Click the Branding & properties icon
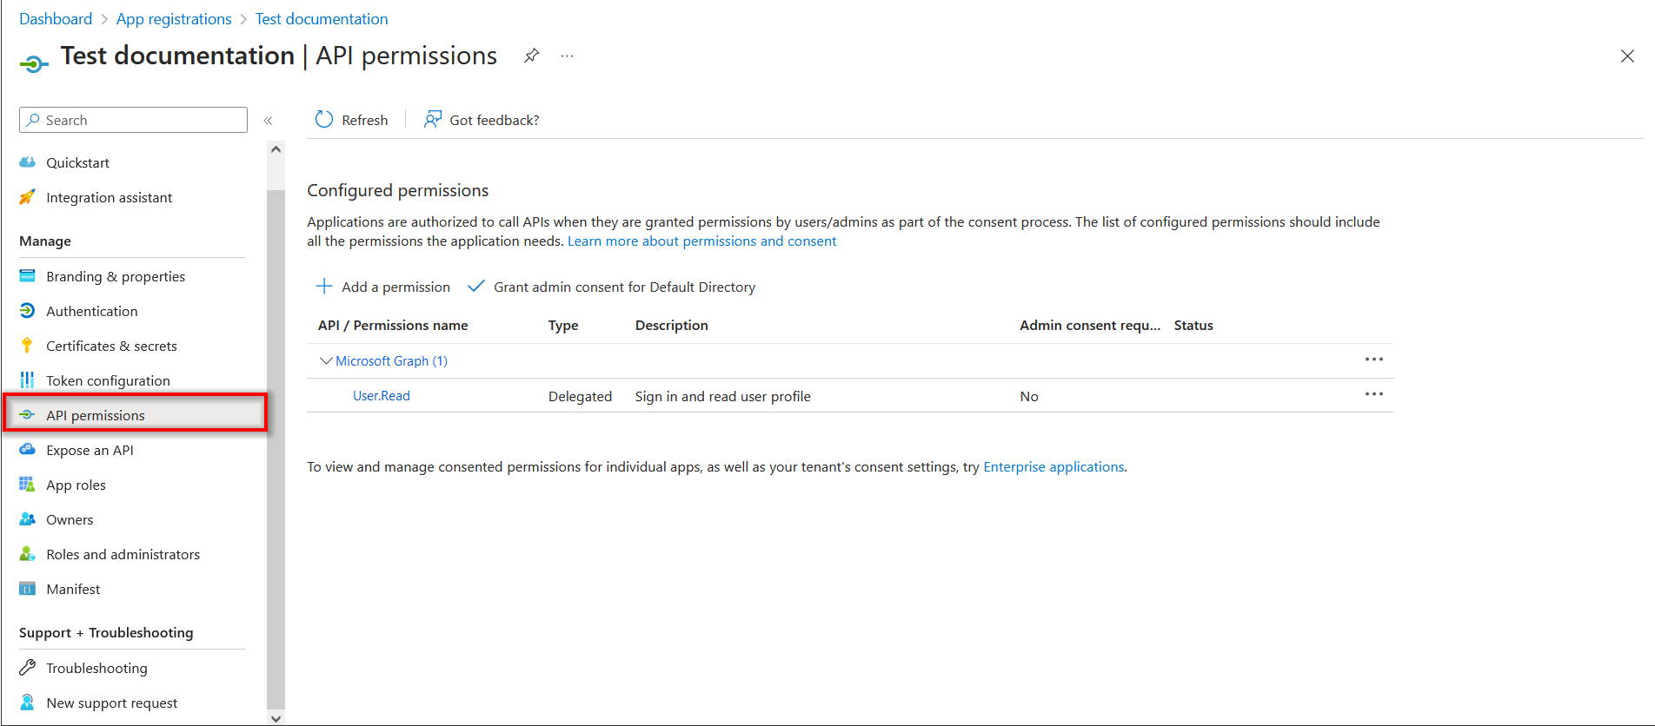 [28, 276]
